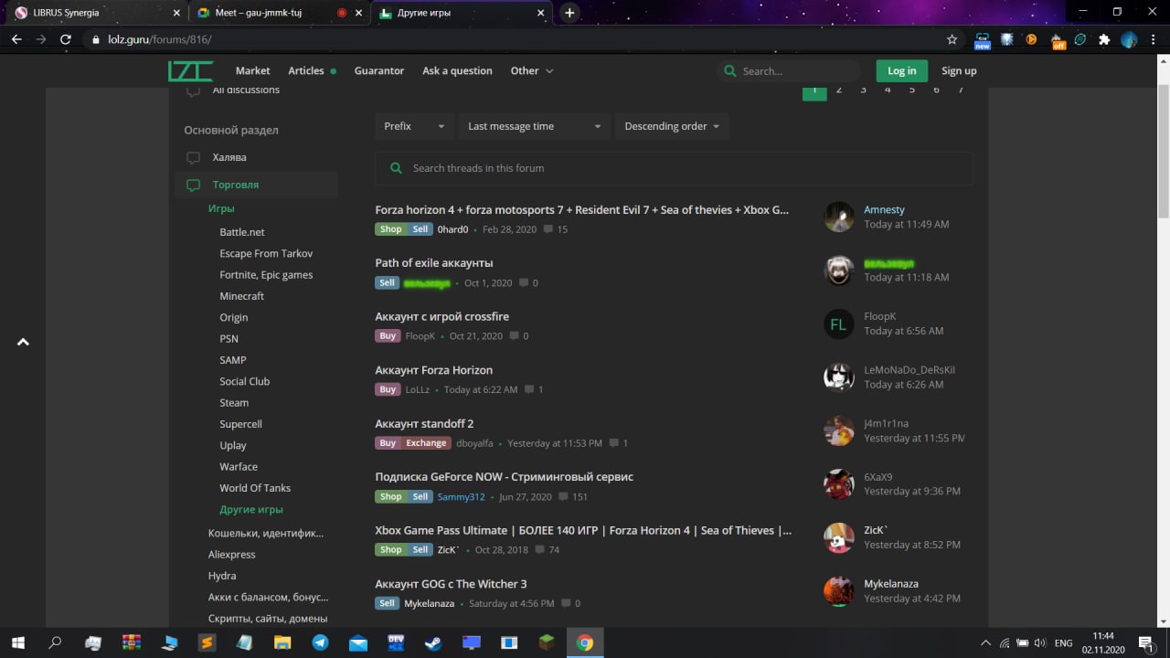Click the Sign up link
The width and height of the screenshot is (1170, 658).
pos(959,70)
